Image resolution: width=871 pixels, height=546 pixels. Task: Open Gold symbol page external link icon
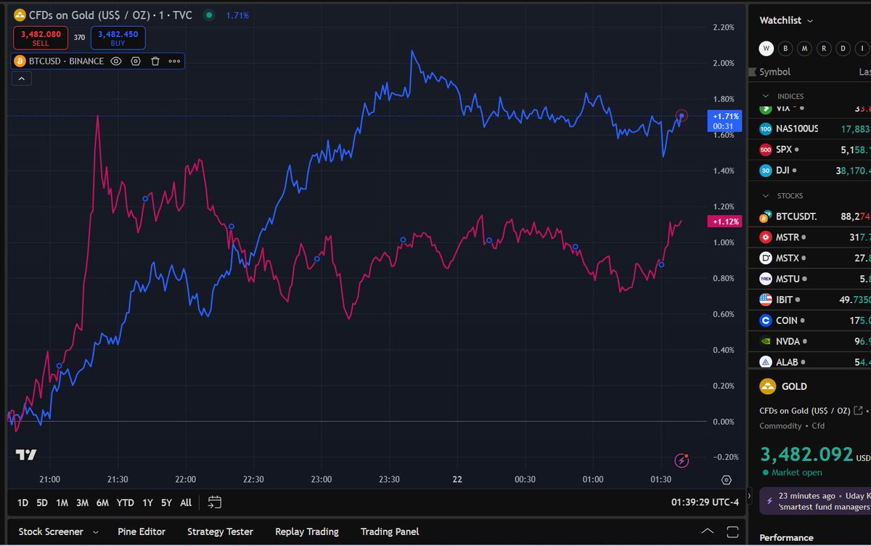(x=858, y=411)
